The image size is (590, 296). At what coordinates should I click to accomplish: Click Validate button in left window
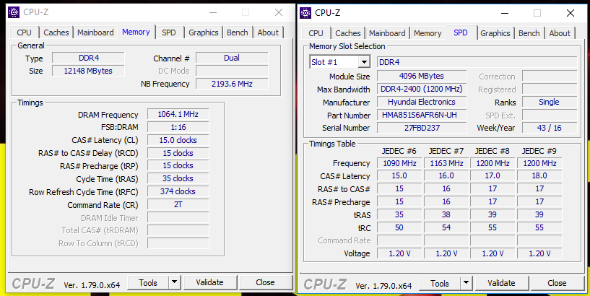(x=209, y=282)
